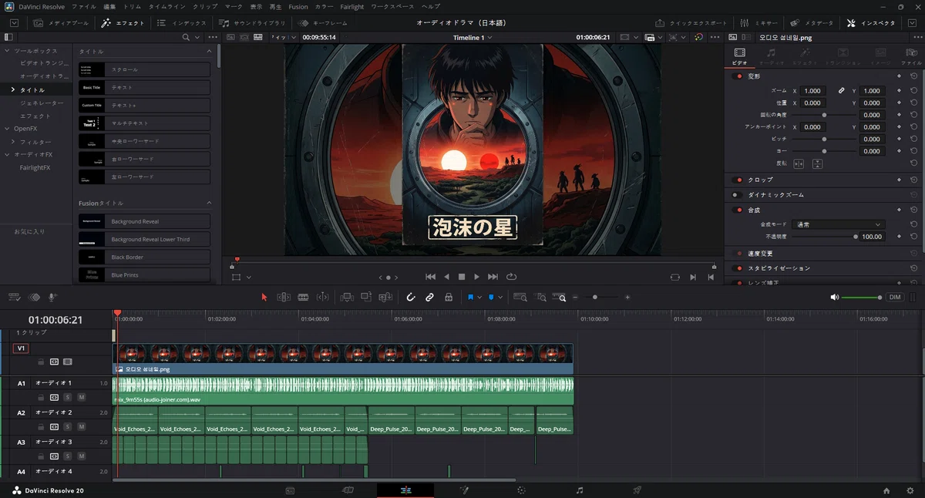Switch to the Deliver page icon
925x498 pixels.
coord(637,490)
